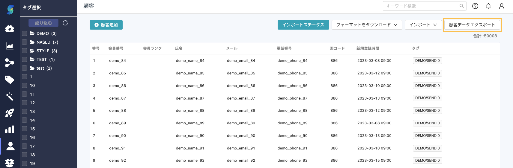Open the インポート dropdown

[423, 25]
